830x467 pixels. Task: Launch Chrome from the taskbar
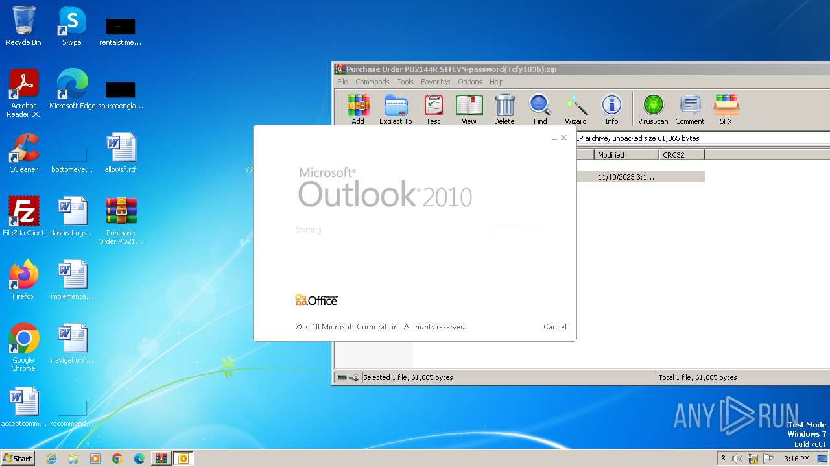[x=117, y=459]
